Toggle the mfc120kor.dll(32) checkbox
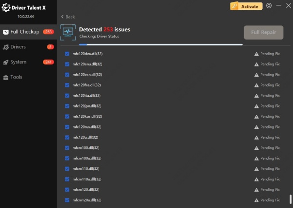The width and height of the screenshot is (293, 208). 67,117
